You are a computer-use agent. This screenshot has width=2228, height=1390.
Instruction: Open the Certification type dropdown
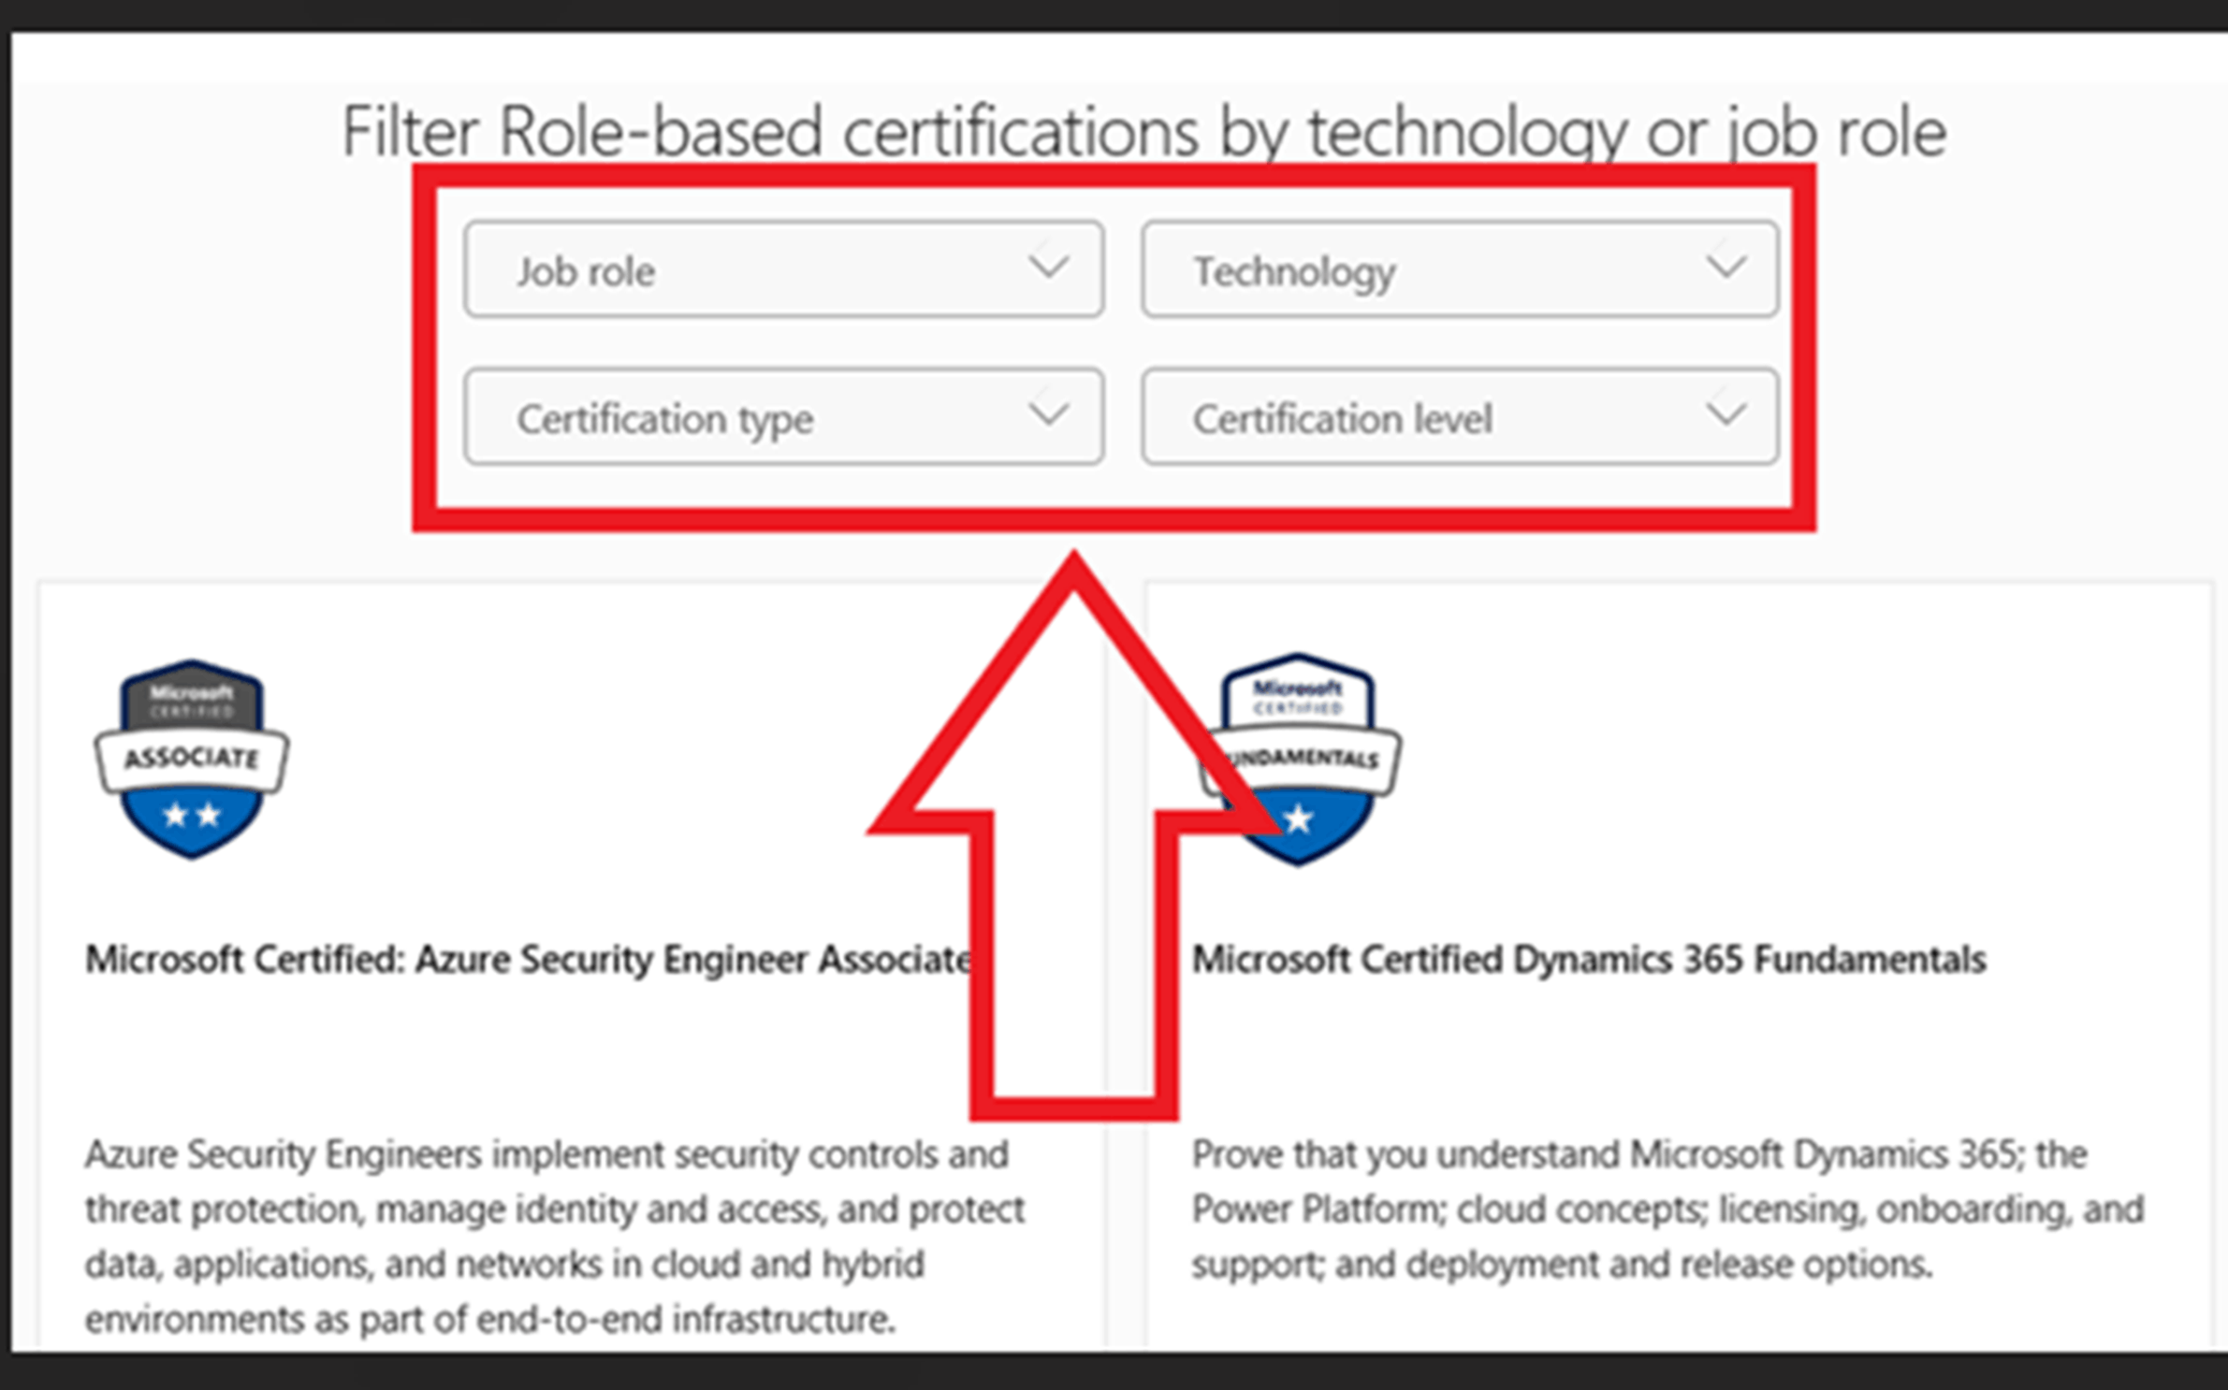[783, 416]
